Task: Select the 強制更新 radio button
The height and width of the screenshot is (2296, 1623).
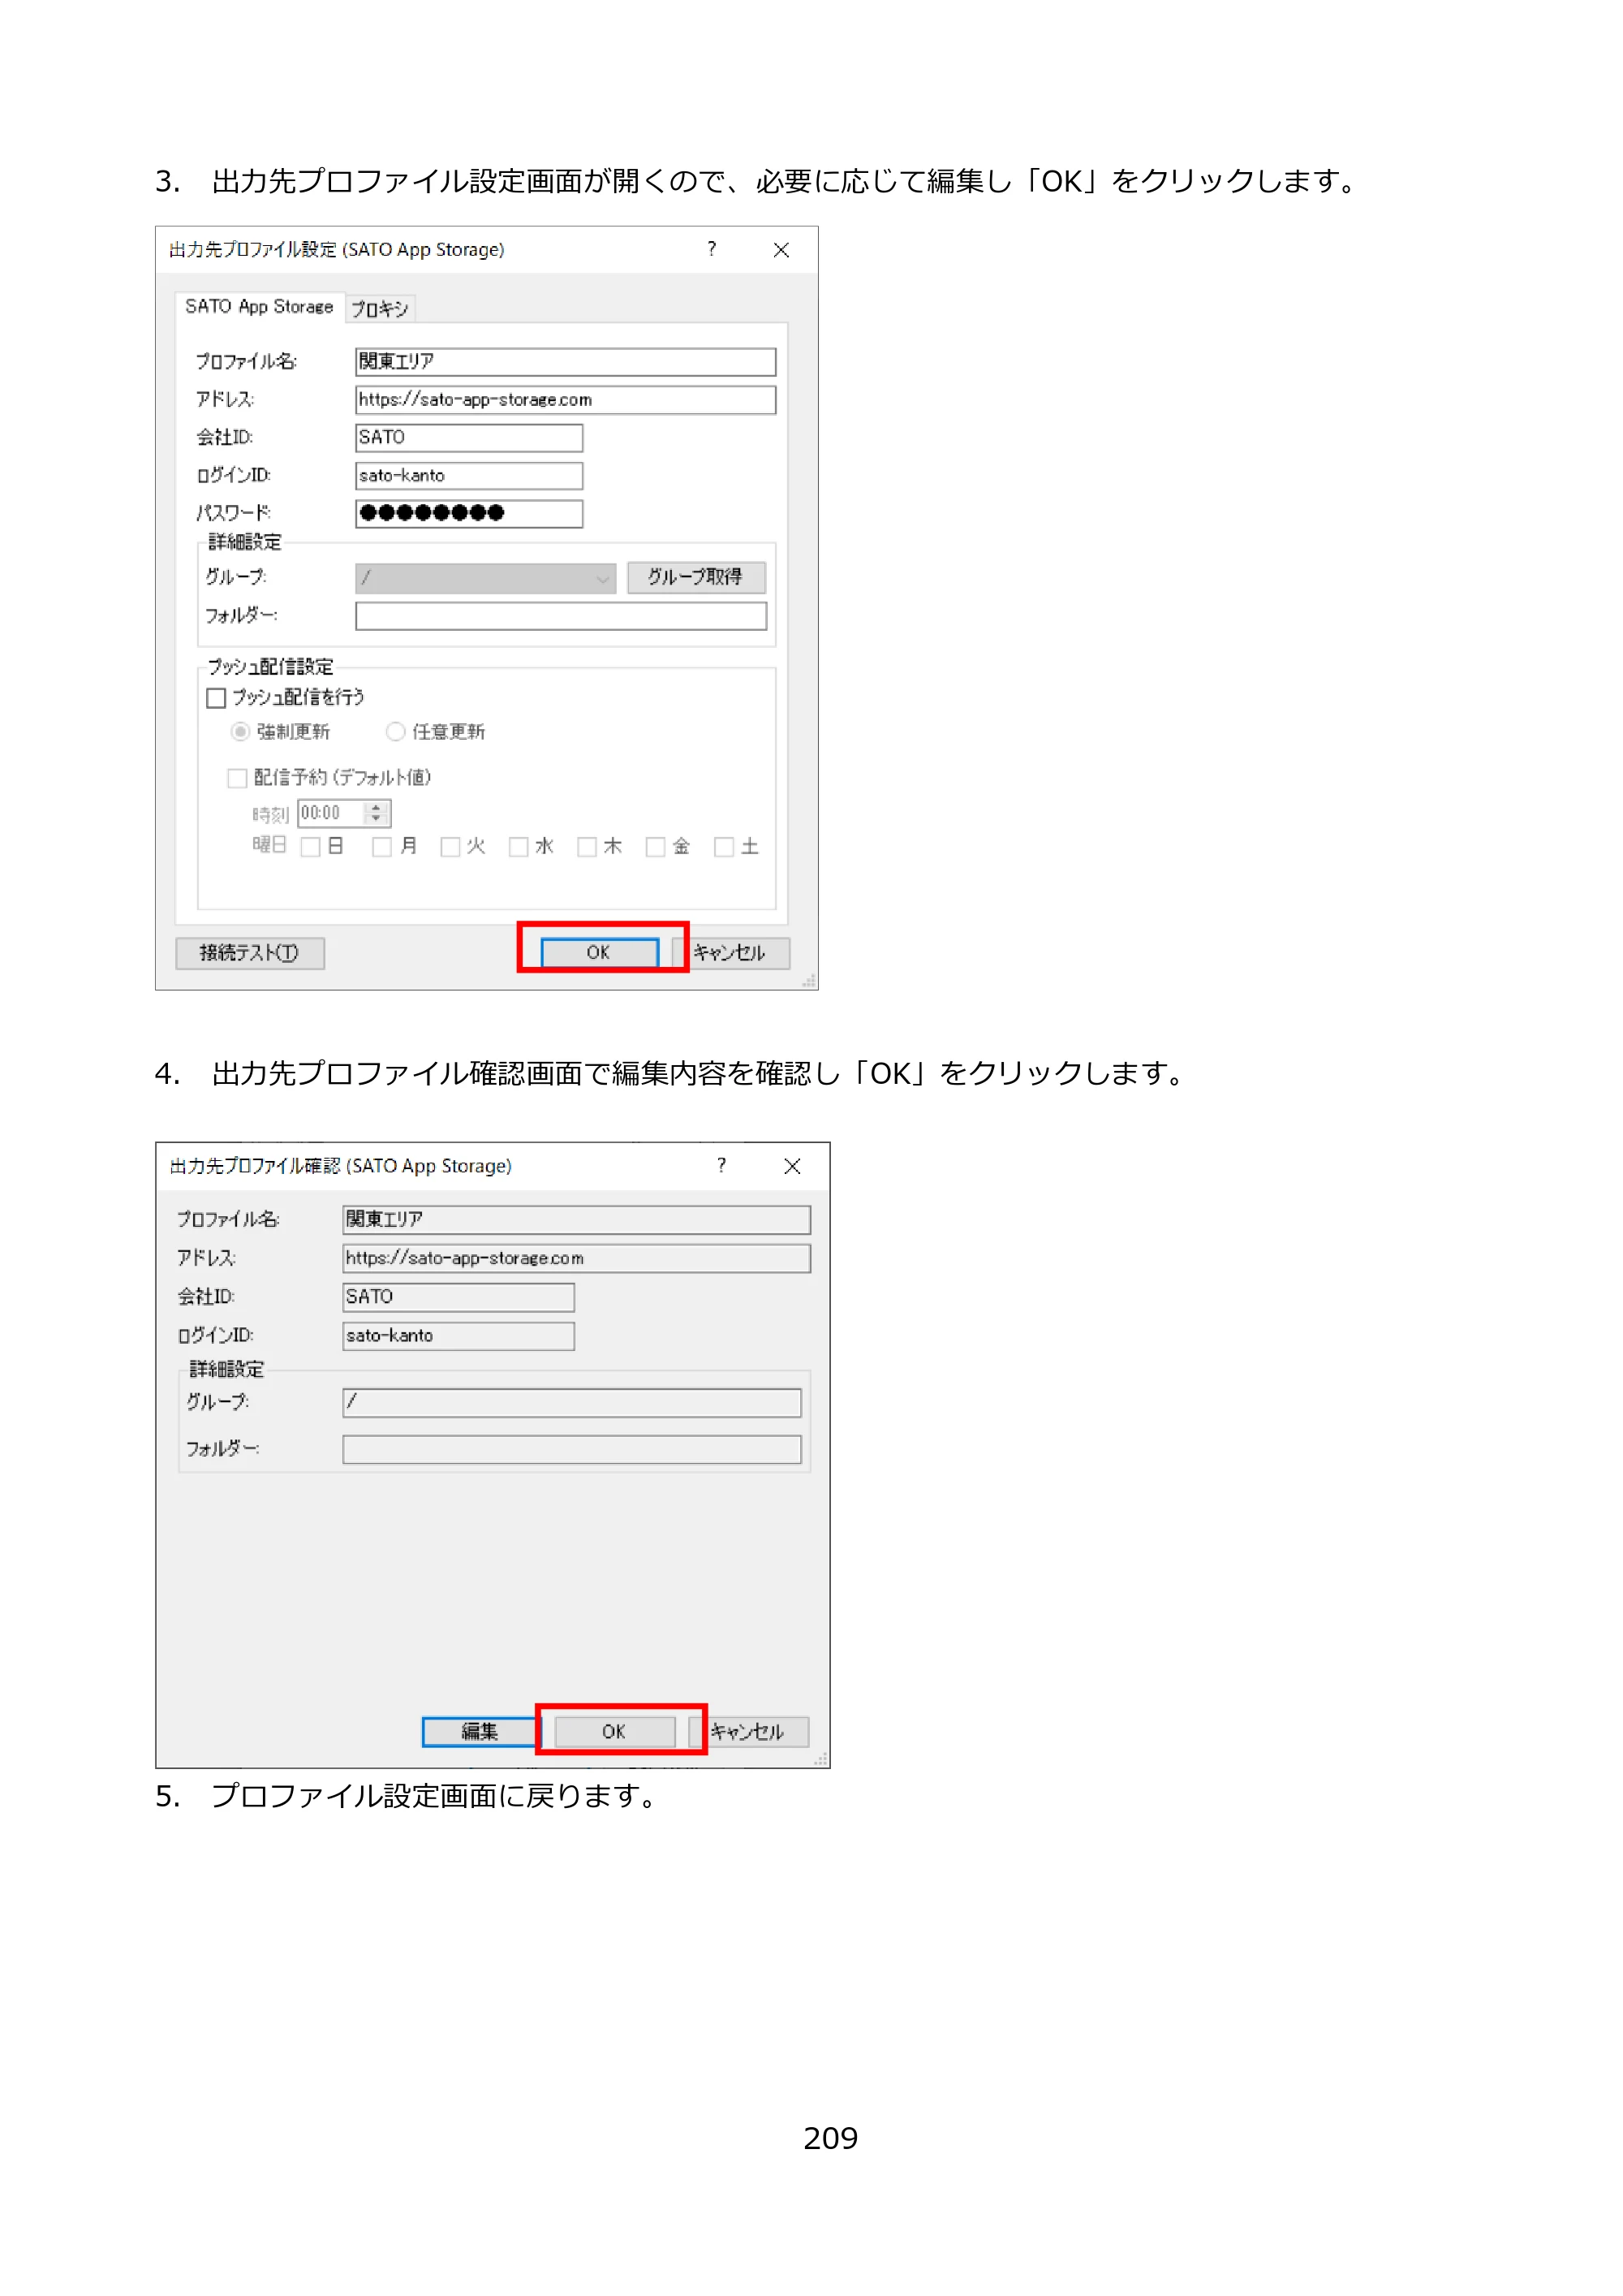Action: 240,732
